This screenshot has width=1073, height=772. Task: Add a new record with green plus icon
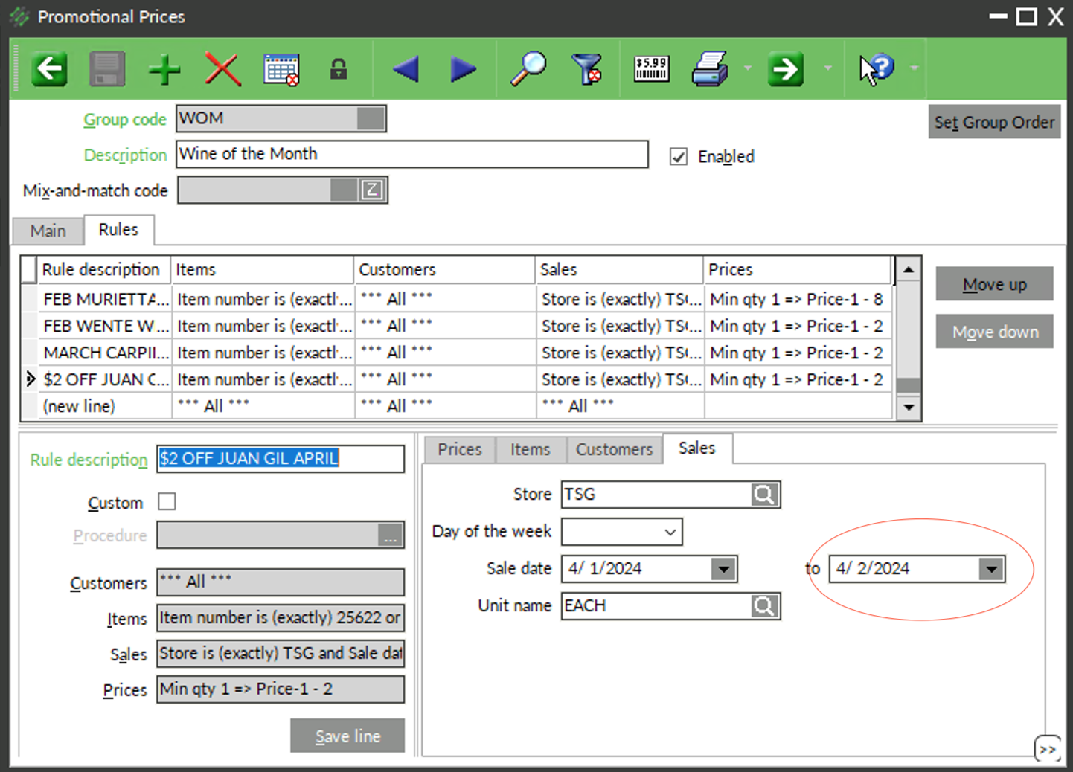(164, 70)
